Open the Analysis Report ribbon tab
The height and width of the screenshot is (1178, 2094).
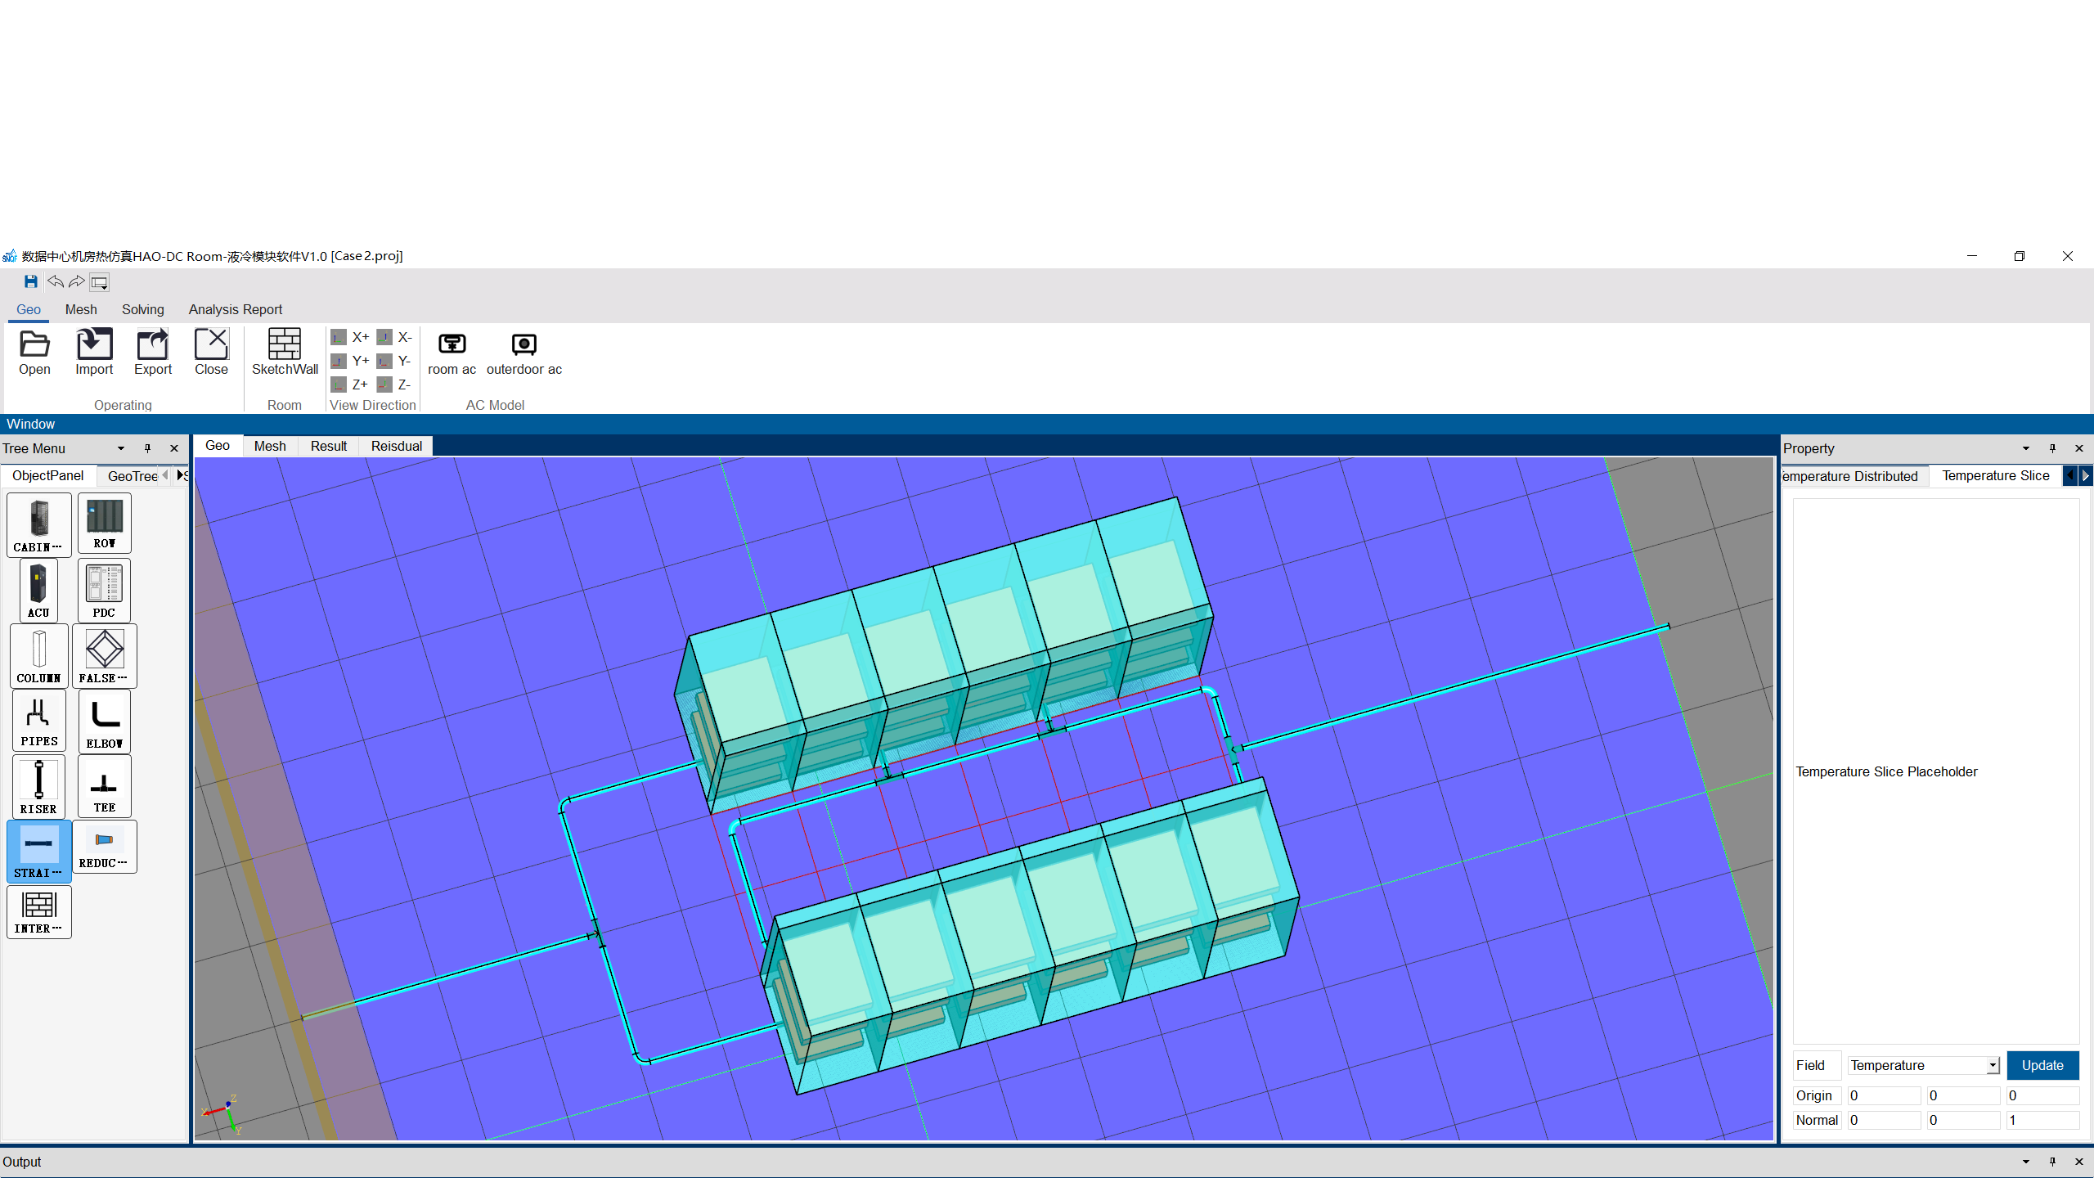click(x=236, y=309)
